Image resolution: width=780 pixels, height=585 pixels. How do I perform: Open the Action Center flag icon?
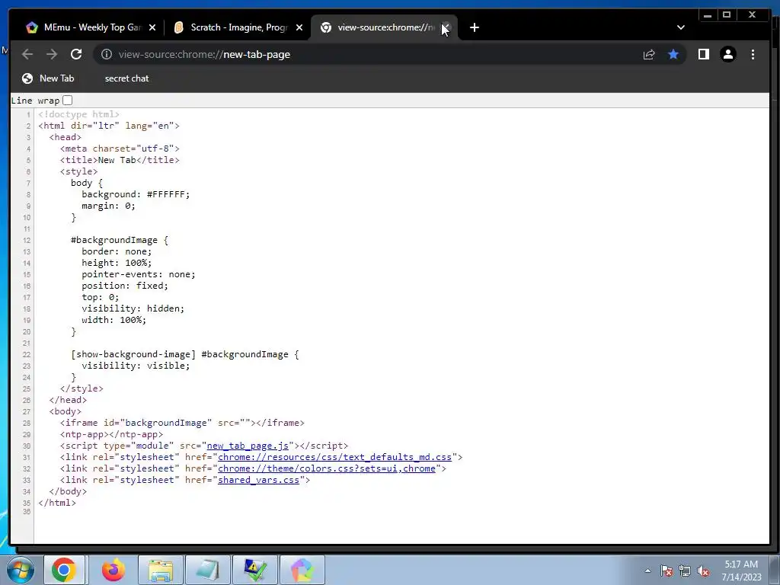(x=667, y=571)
